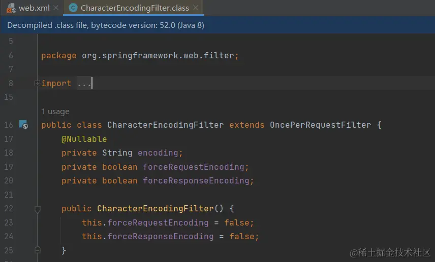Open the 1 usage hint
435x262 pixels.
pos(55,111)
